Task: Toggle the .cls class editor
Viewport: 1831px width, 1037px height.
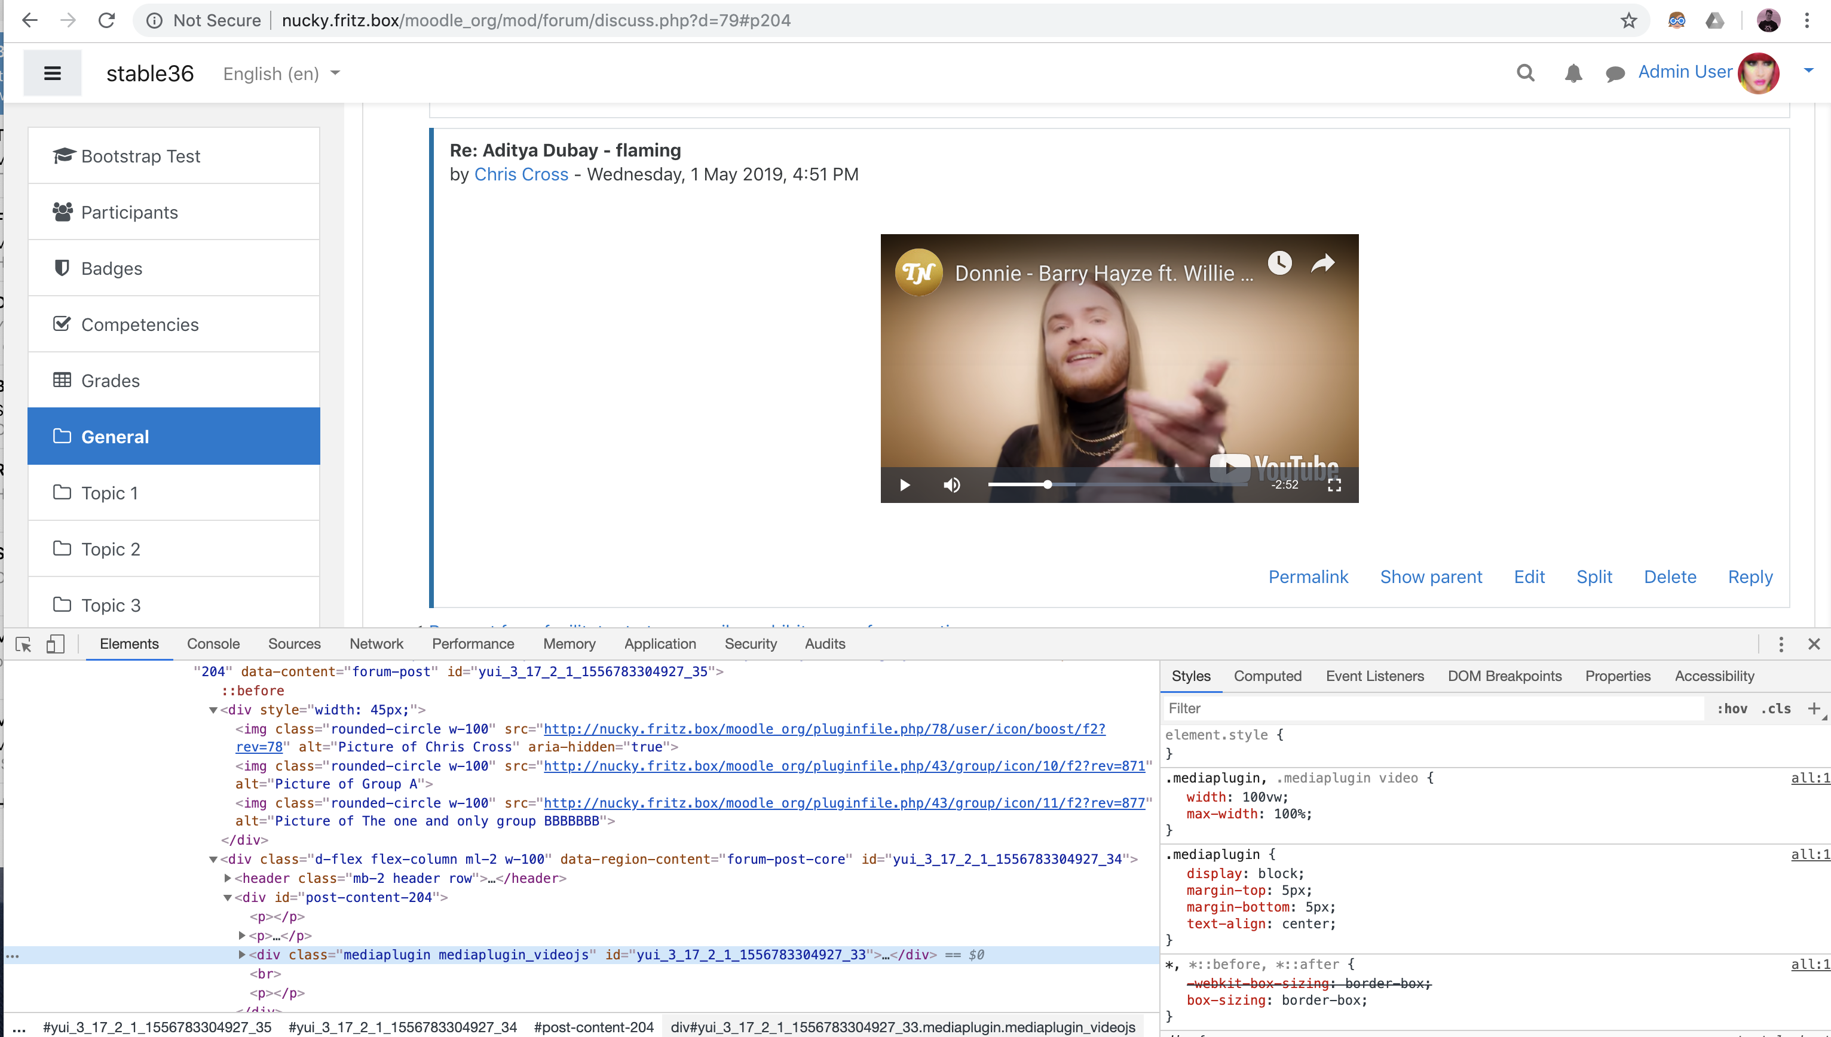Action: click(x=1775, y=710)
